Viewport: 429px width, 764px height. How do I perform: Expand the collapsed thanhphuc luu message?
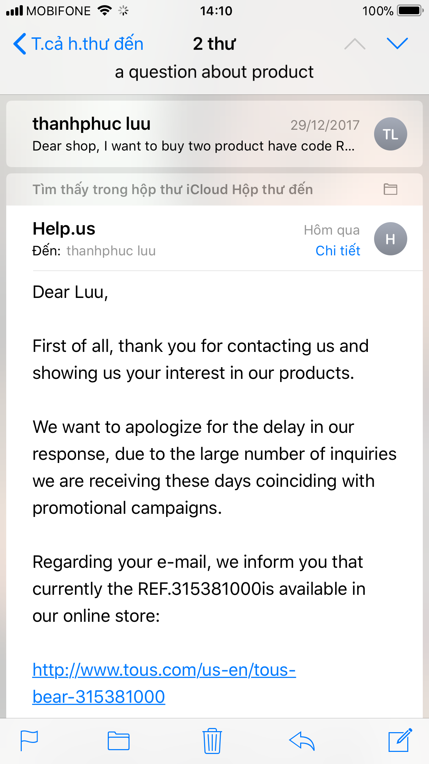point(193,134)
